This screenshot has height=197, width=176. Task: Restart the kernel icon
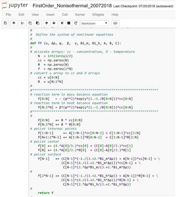coord(76,23)
